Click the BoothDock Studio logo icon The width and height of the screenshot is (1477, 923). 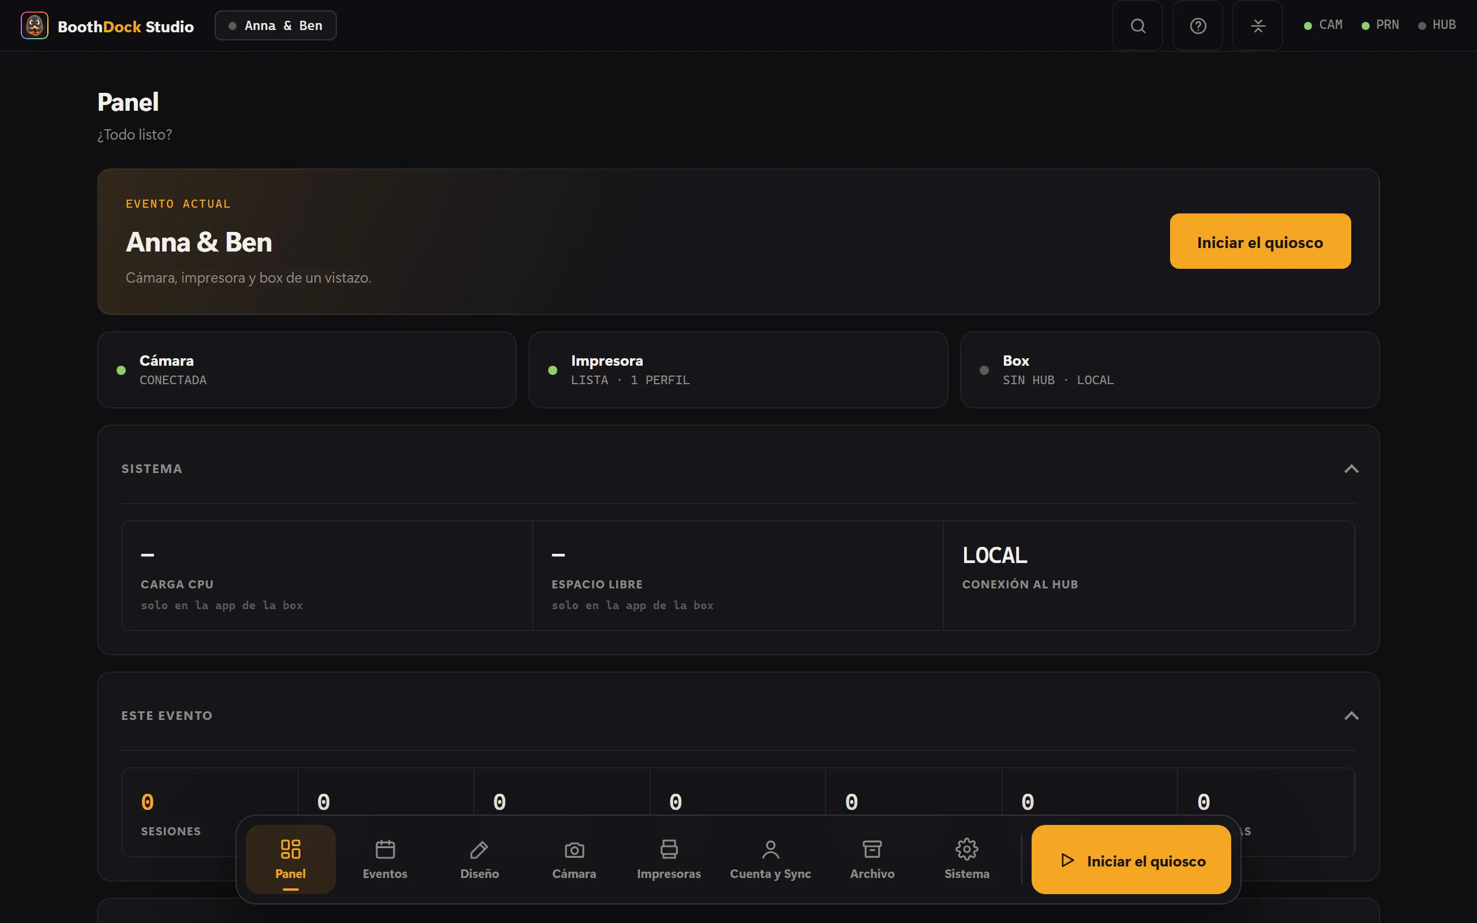tap(34, 25)
